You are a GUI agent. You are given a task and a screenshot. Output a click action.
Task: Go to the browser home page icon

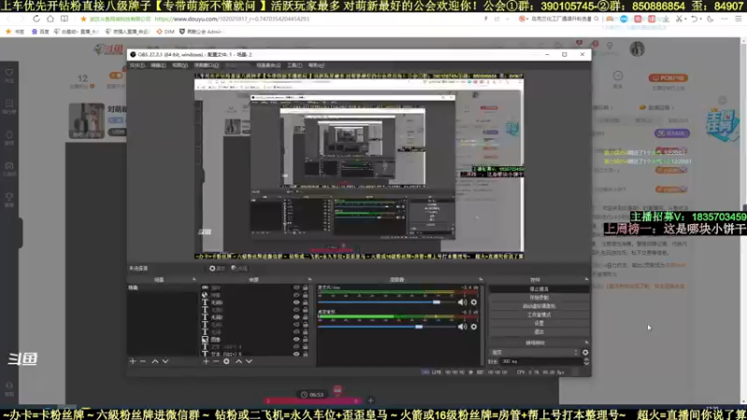click(x=50, y=19)
